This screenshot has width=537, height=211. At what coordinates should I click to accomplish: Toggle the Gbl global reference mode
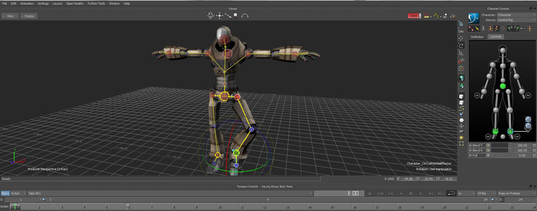pyautogui.click(x=461, y=31)
